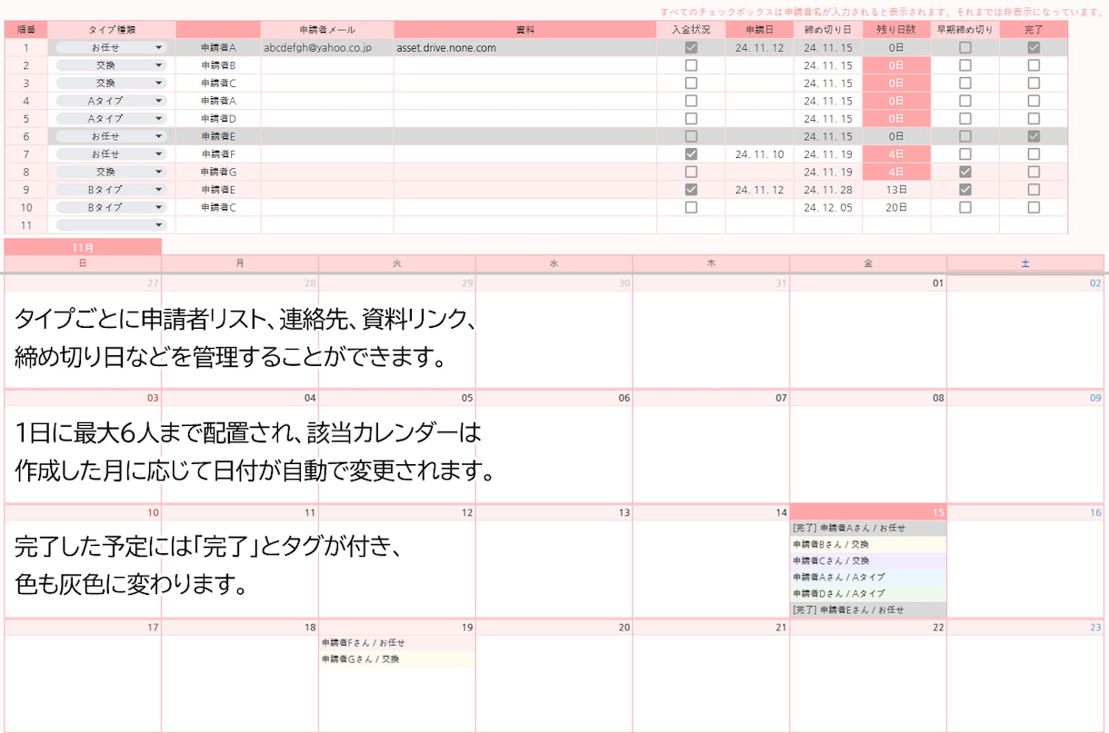Select the highlighted calendar date 15 header

click(868, 512)
